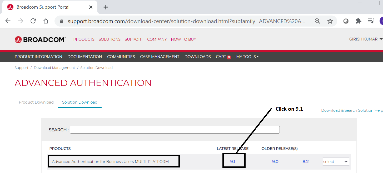
Task: Open the extensions puzzle icon
Action: 359,21
